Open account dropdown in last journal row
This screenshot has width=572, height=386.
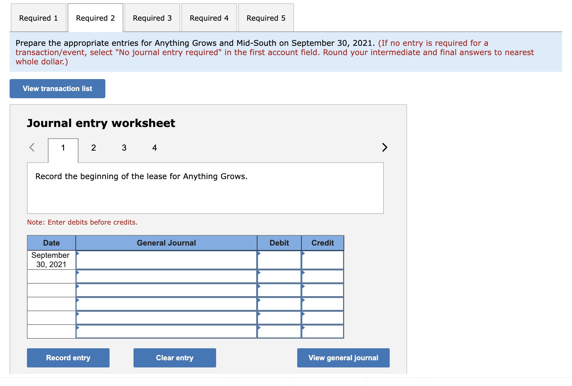click(x=166, y=331)
